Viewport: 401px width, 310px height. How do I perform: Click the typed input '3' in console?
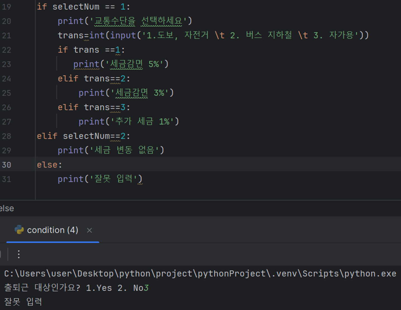coord(147,288)
